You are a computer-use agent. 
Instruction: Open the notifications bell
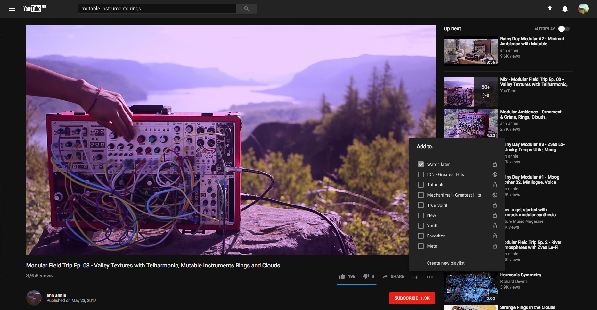coord(565,9)
